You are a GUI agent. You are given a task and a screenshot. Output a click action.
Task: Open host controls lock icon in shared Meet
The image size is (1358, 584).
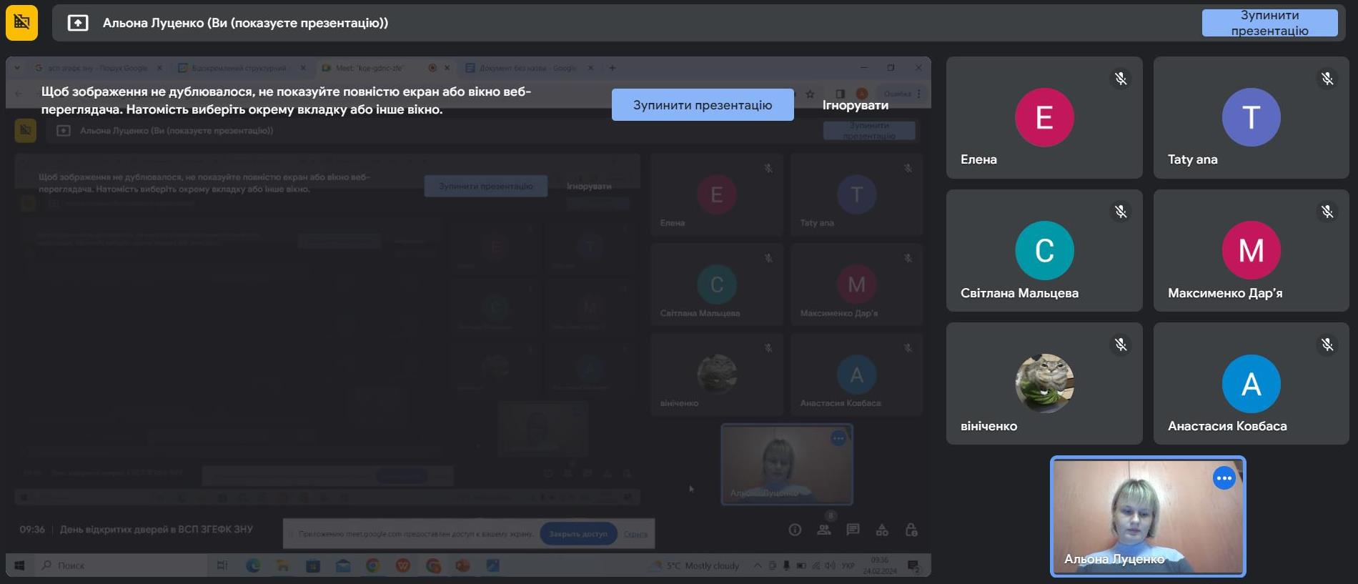pyautogui.click(x=911, y=530)
